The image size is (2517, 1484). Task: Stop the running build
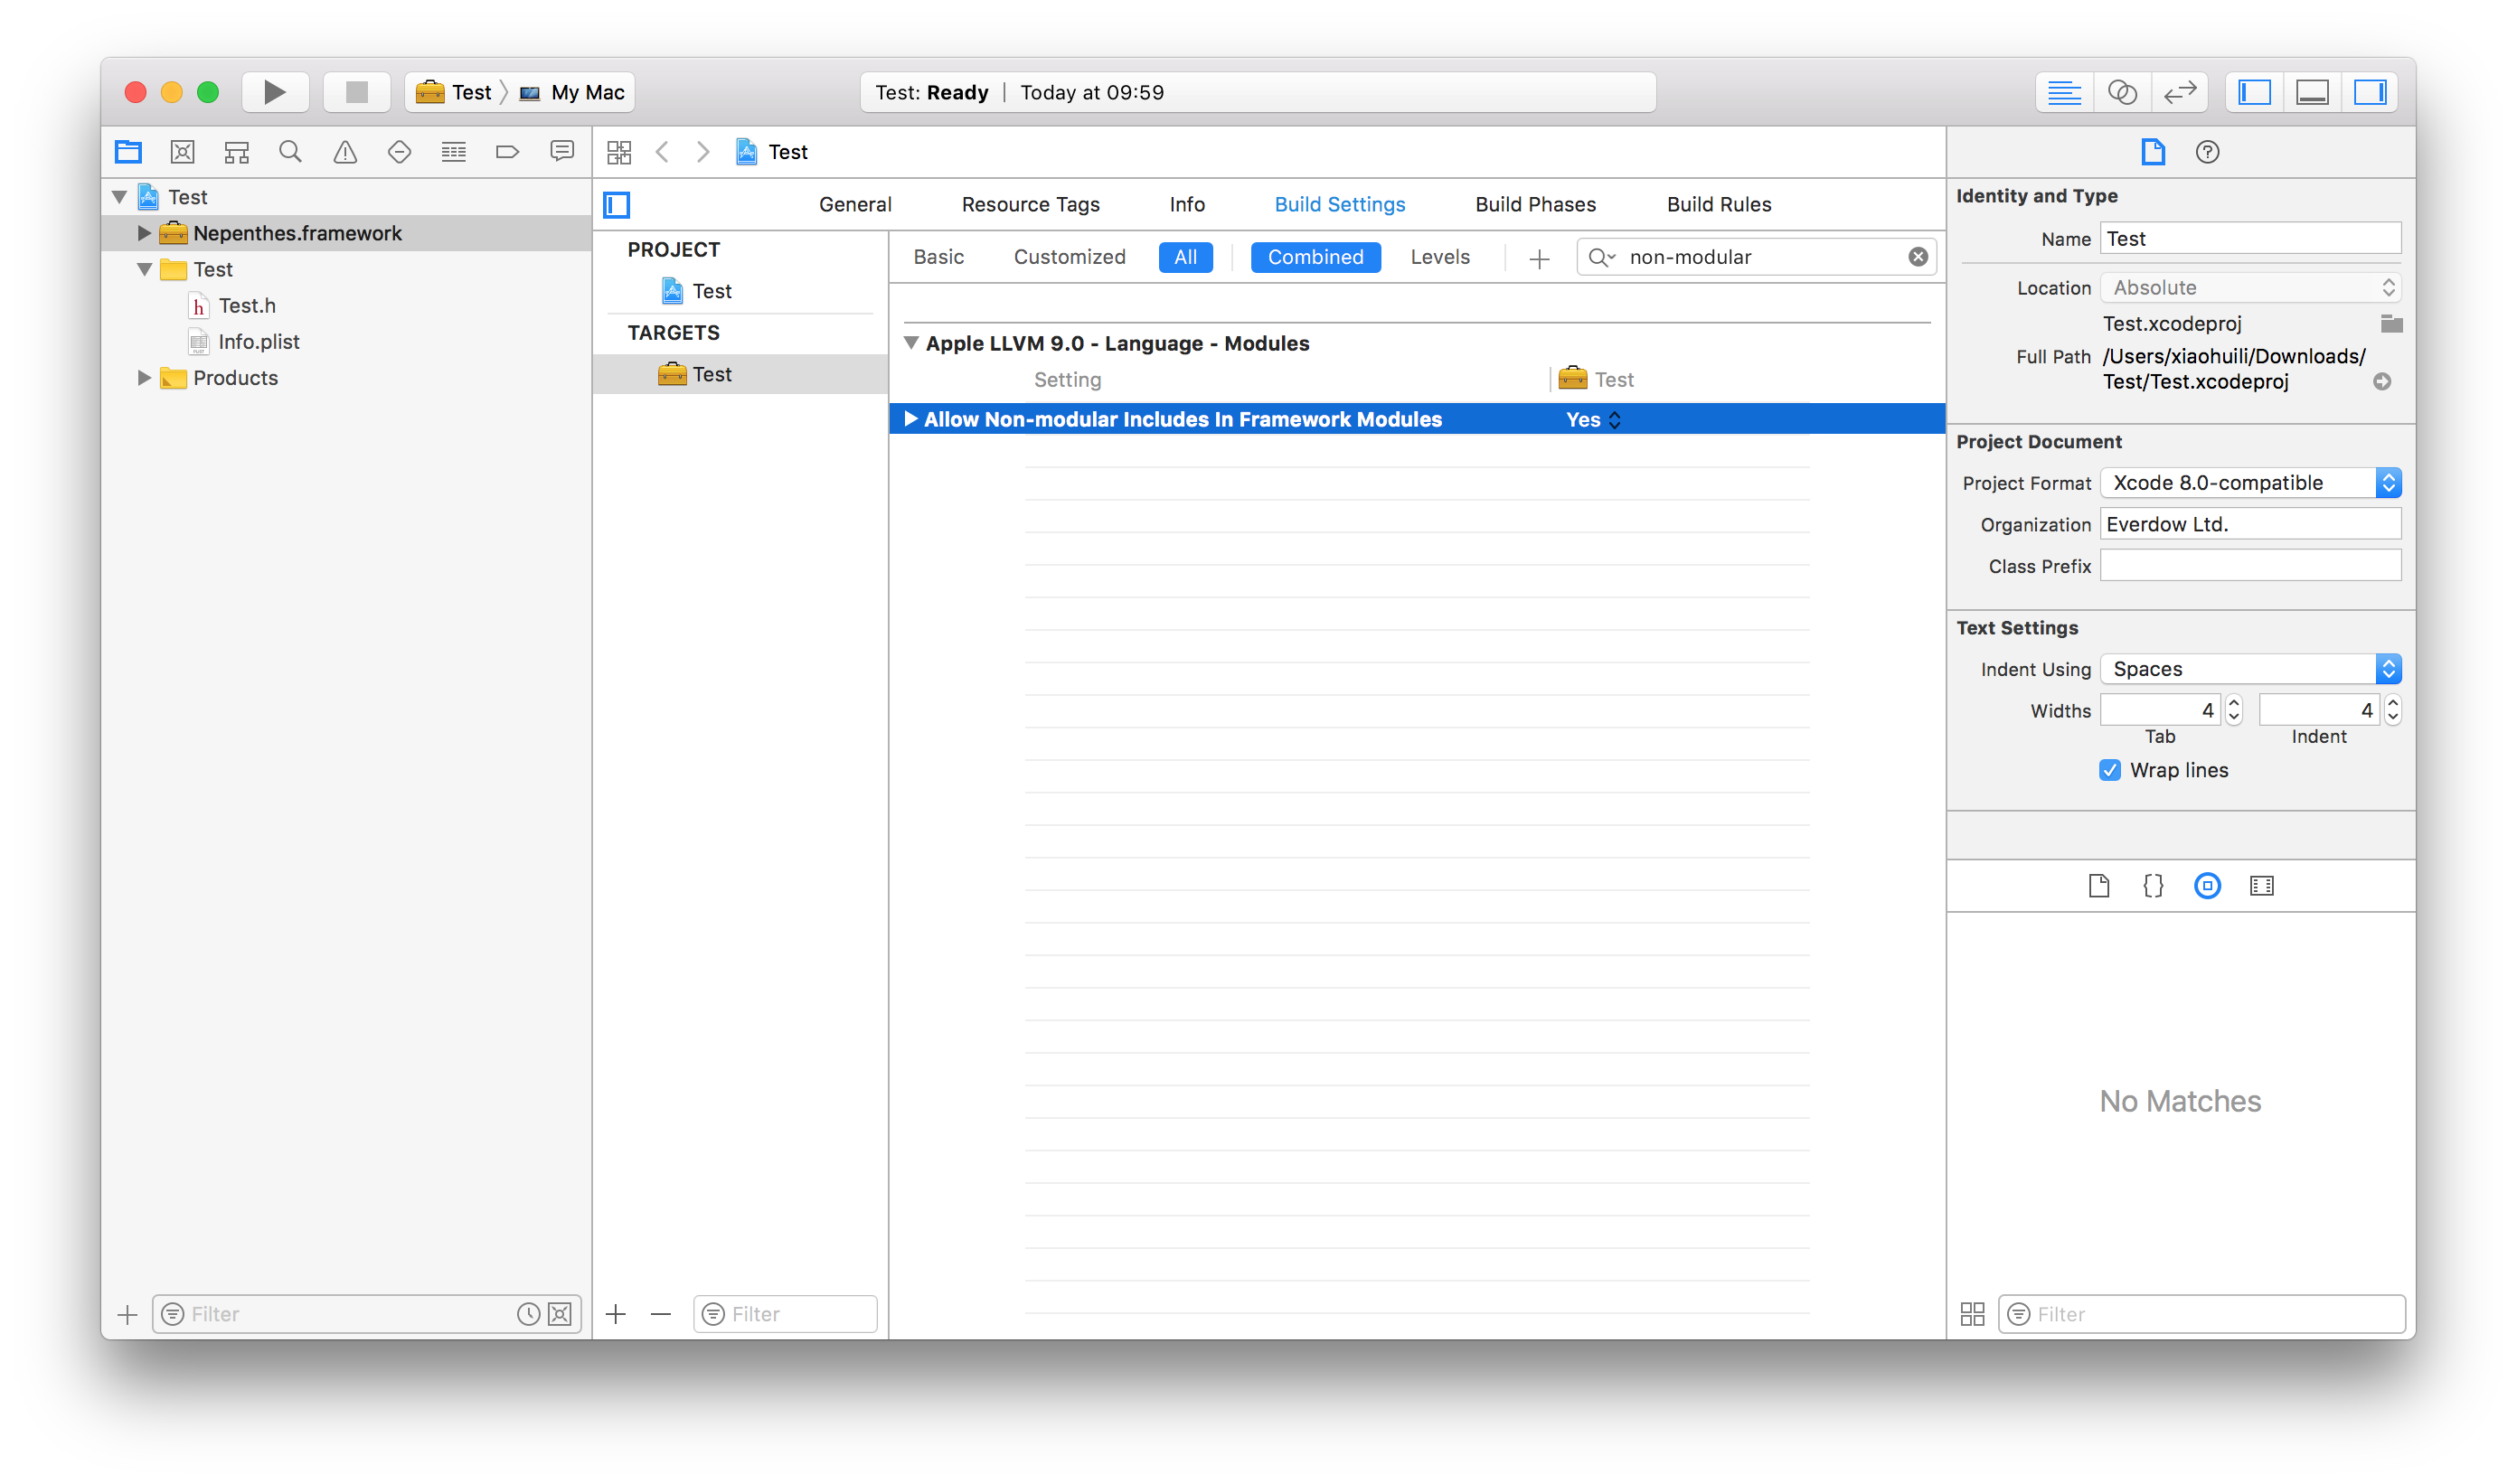[x=356, y=93]
